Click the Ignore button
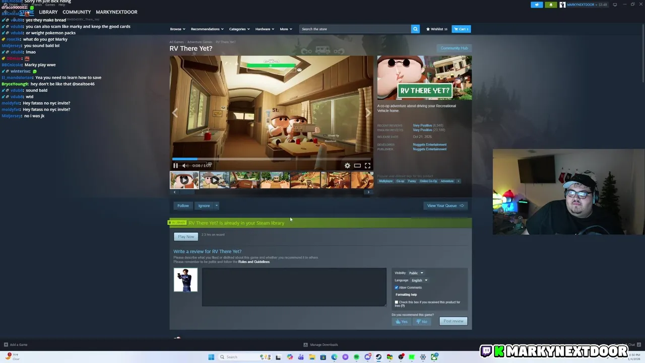This screenshot has width=645, height=363. 204,206
